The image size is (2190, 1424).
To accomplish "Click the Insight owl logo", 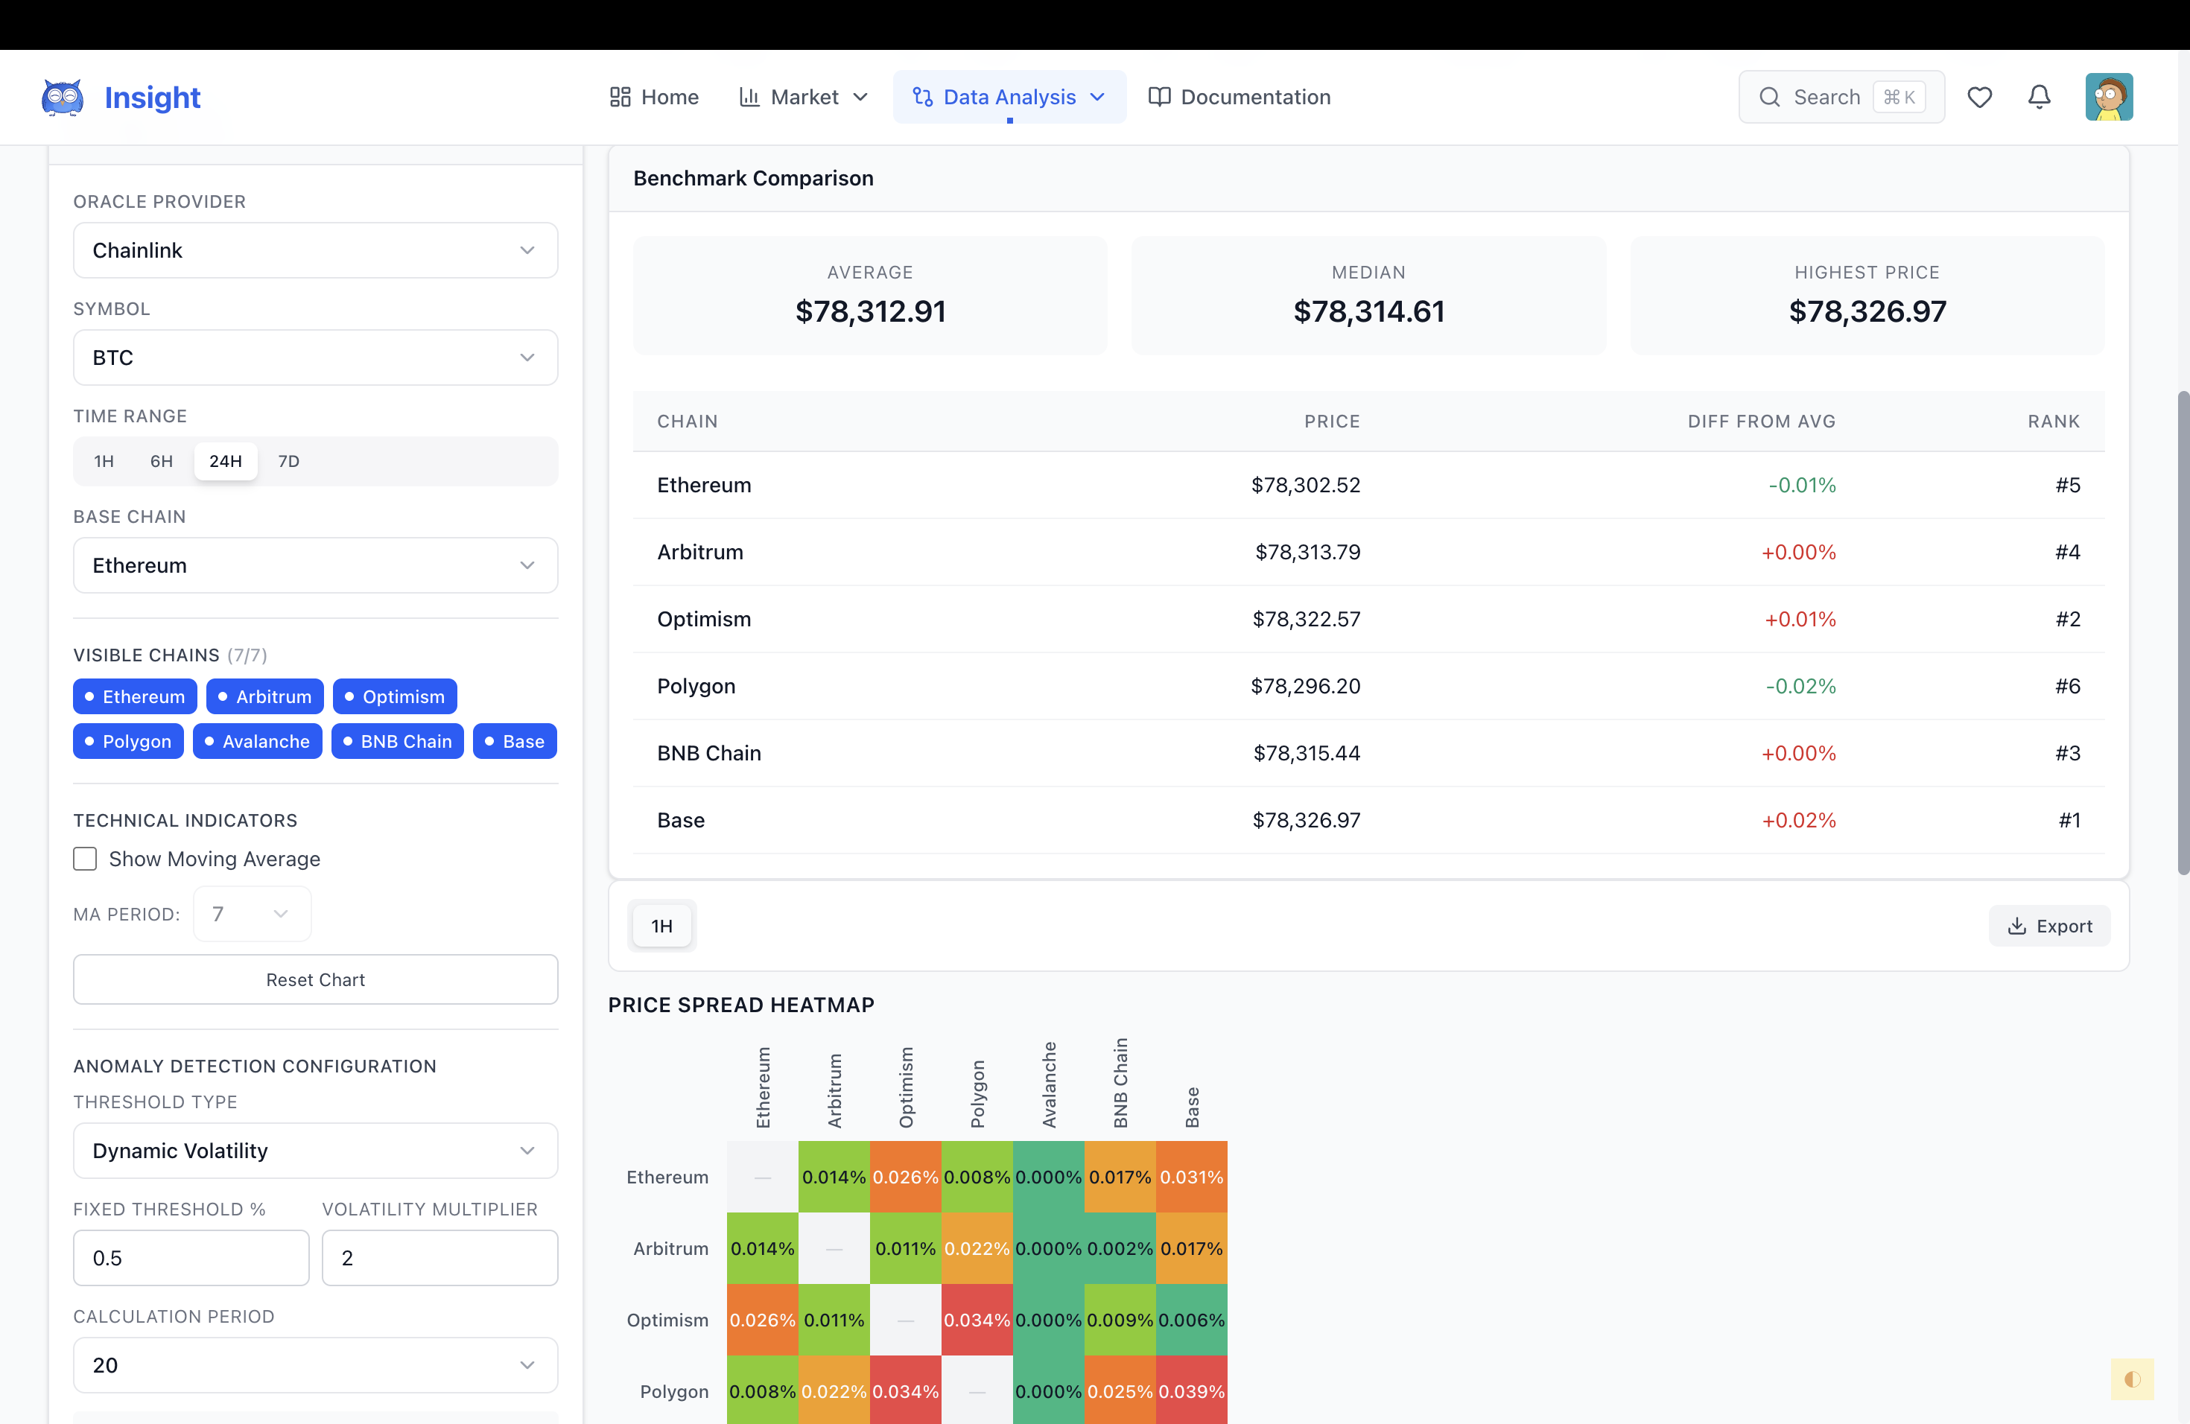I will (x=63, y=97).
